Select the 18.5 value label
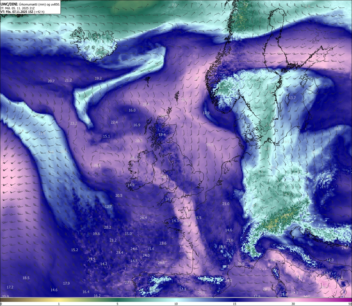This screenshot has width=352, height=306. tap(26, 278)
